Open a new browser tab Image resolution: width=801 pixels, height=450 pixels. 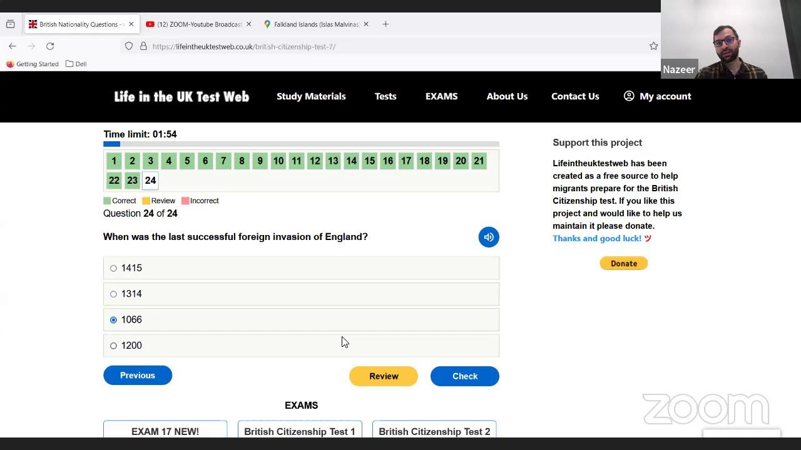[x=385, y=24]
